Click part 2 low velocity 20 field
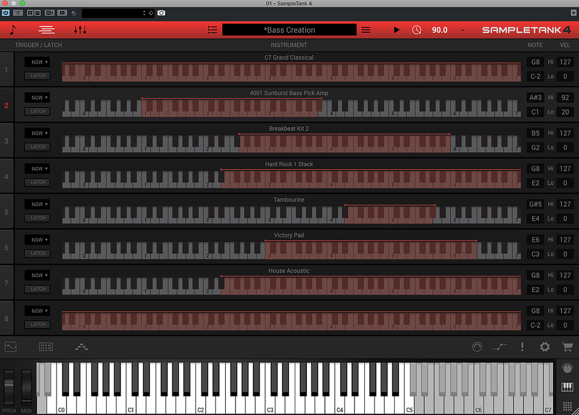The height and width of the screenshot is (415, 579). point(565,112)
